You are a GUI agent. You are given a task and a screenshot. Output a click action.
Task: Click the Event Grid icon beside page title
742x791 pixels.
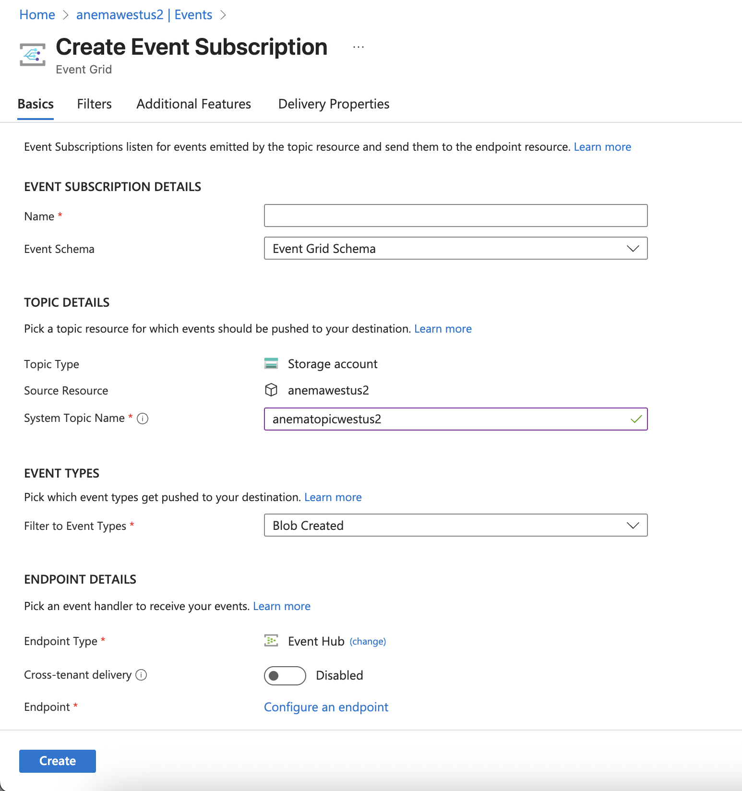click(x=33, y=55)
